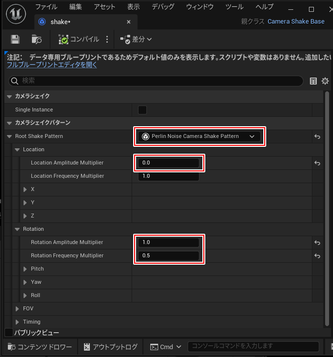Reset Root Shake Pattern to default
The image size is (333, 357).
(317, 137)
